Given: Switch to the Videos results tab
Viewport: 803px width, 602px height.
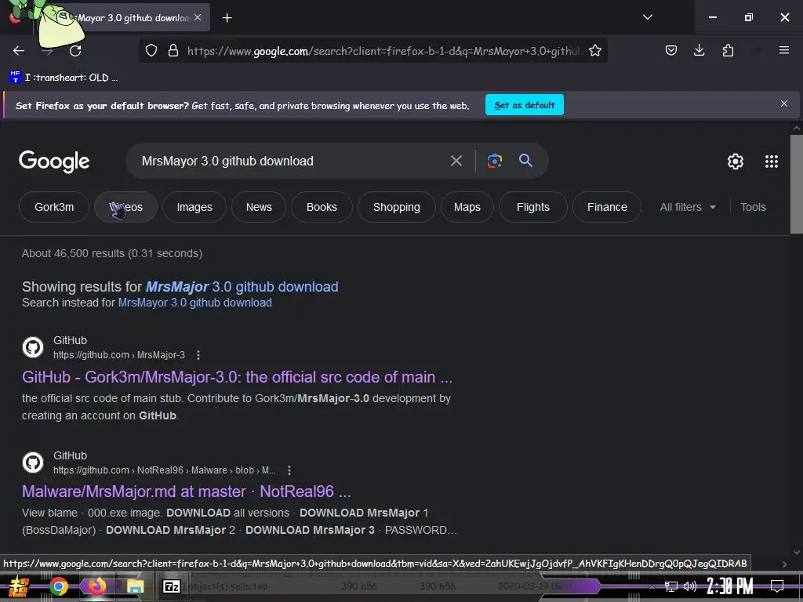Looking at the screenshot, I should coord(126,207).
